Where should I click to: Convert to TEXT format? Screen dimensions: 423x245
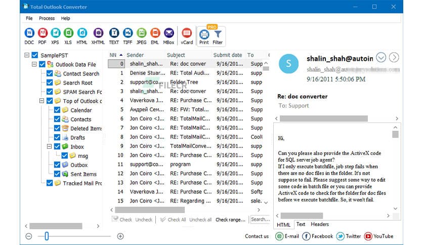pos(114,36)
